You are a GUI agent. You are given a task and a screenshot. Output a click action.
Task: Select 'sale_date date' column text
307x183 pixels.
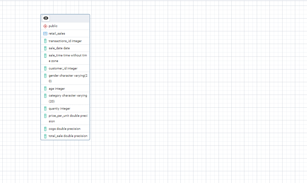(x=59, y=48)
